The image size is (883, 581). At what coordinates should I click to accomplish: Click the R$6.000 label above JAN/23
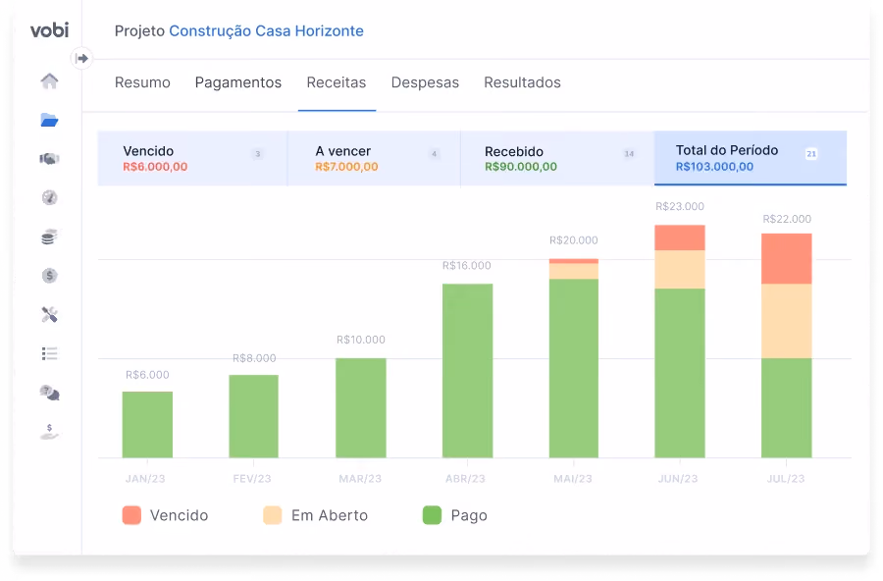[147, 375]
